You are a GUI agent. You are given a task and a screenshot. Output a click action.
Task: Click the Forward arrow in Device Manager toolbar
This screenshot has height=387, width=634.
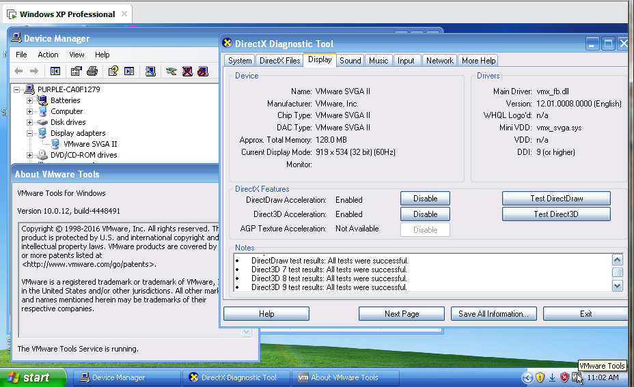pyautogui.click(x=34, y=71)
